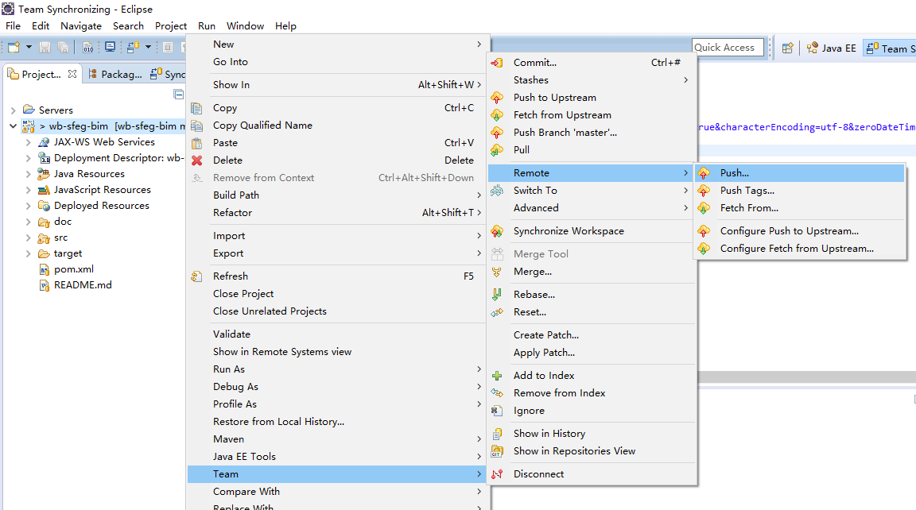Click the Pull icon in Team submenu
This screenshot has height=510, width=916.
497,150
